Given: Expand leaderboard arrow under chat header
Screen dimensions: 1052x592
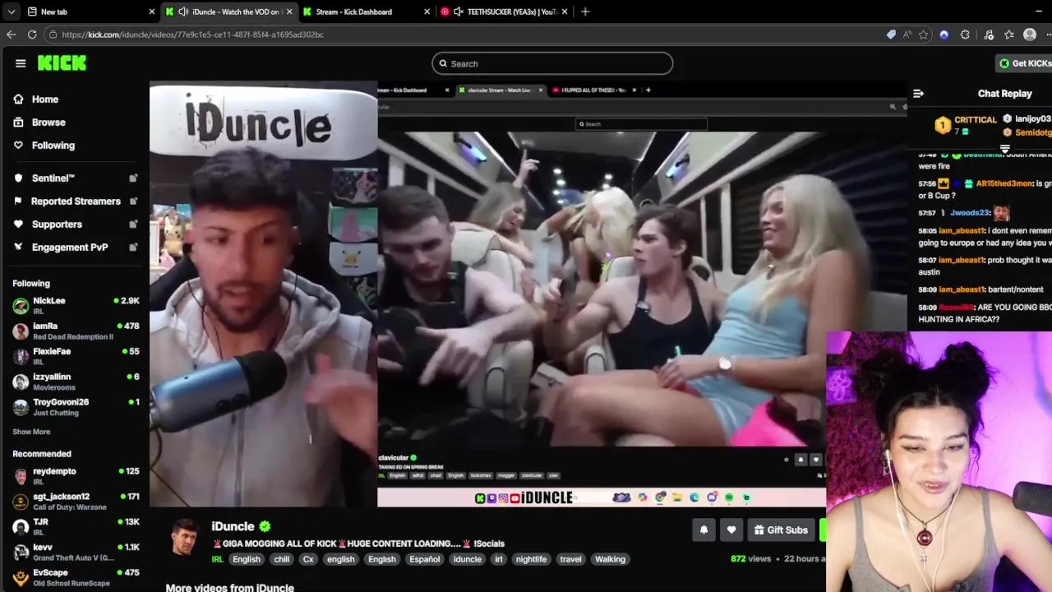Looking at the screenshot, I should coord(1004,149).
